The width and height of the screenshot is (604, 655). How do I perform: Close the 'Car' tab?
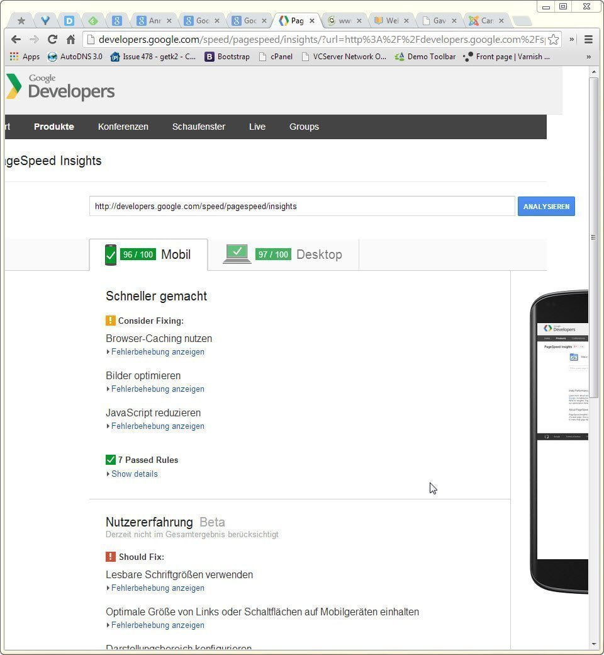501,20
